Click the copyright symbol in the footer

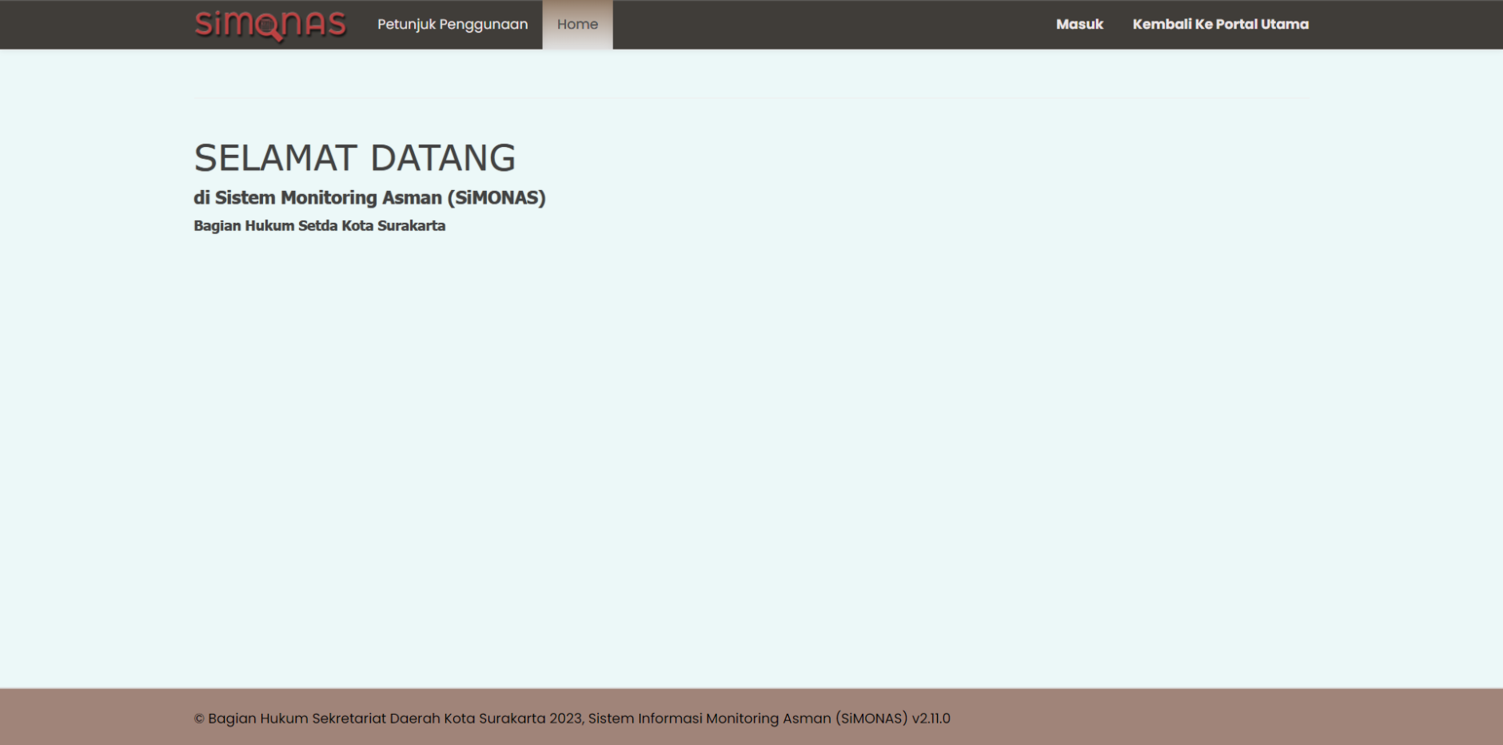point(199,719)
